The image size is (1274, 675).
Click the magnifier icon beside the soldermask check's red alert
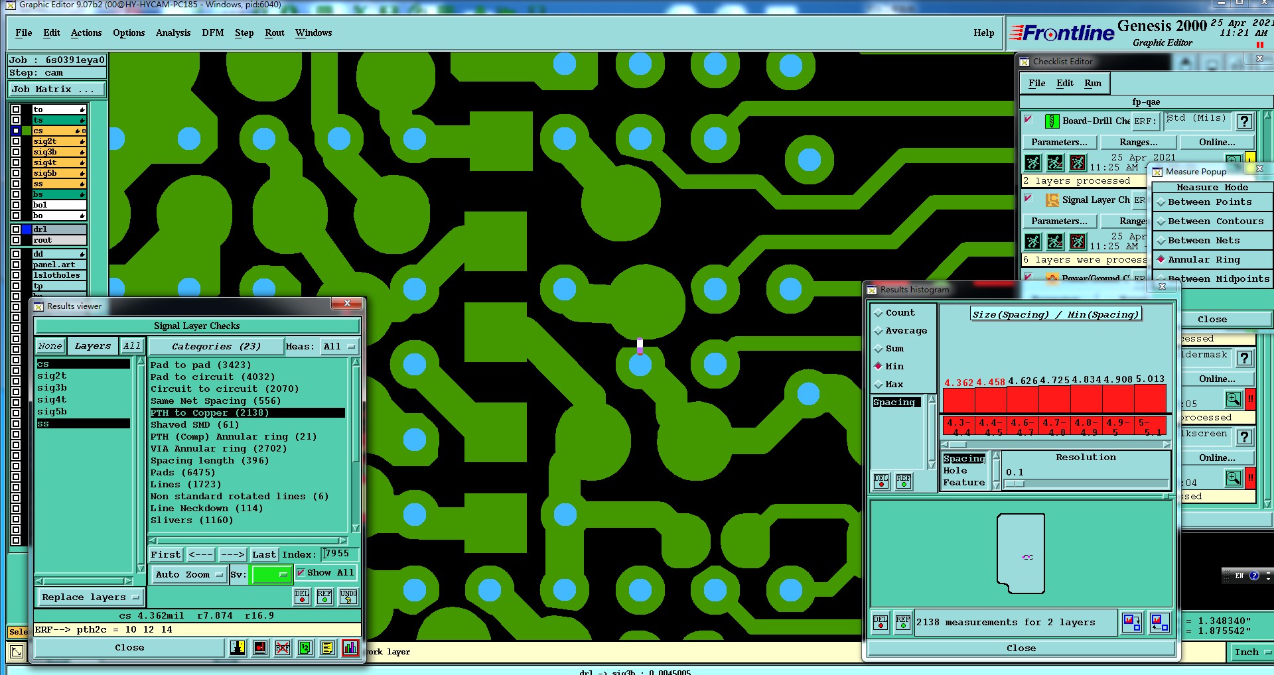pyautogui.click(x=1233, y=399)
